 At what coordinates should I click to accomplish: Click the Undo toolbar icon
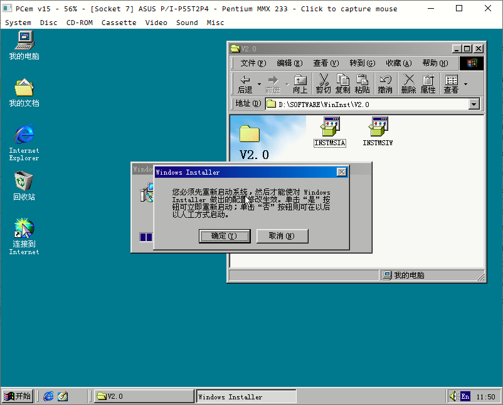385,85
